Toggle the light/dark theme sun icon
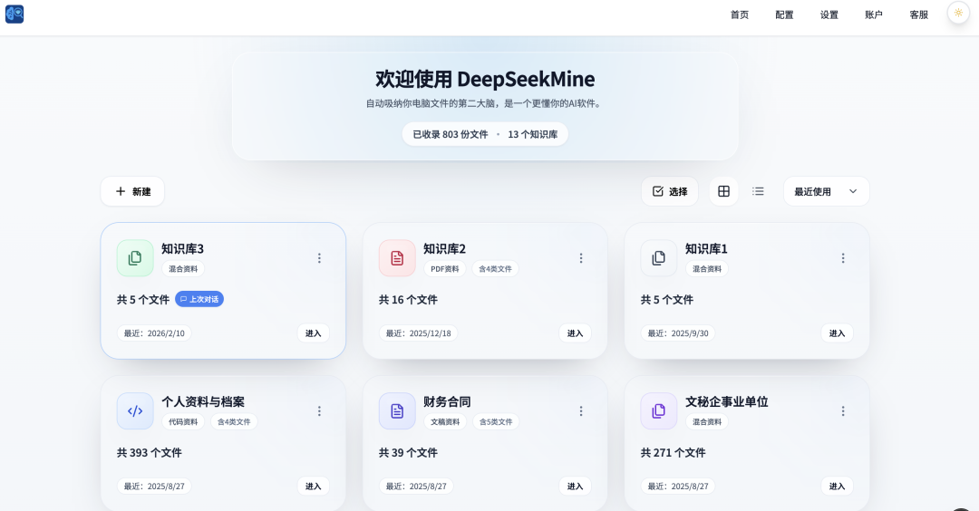Image resolution: width=979 pixels, height=511 pixels. coord(958,13)
